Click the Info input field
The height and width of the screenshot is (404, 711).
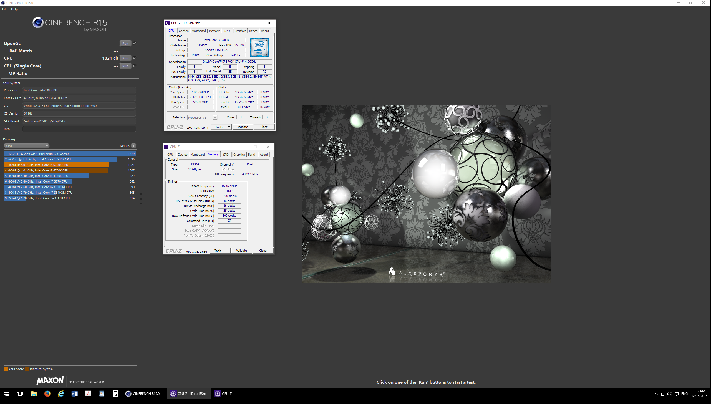79,129
